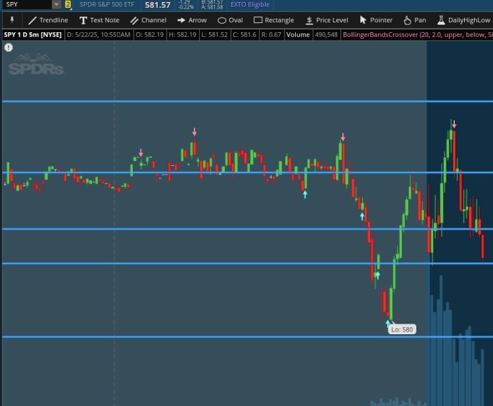
Task: Click the range value R: 0.67
Action: tap(271, 35)
